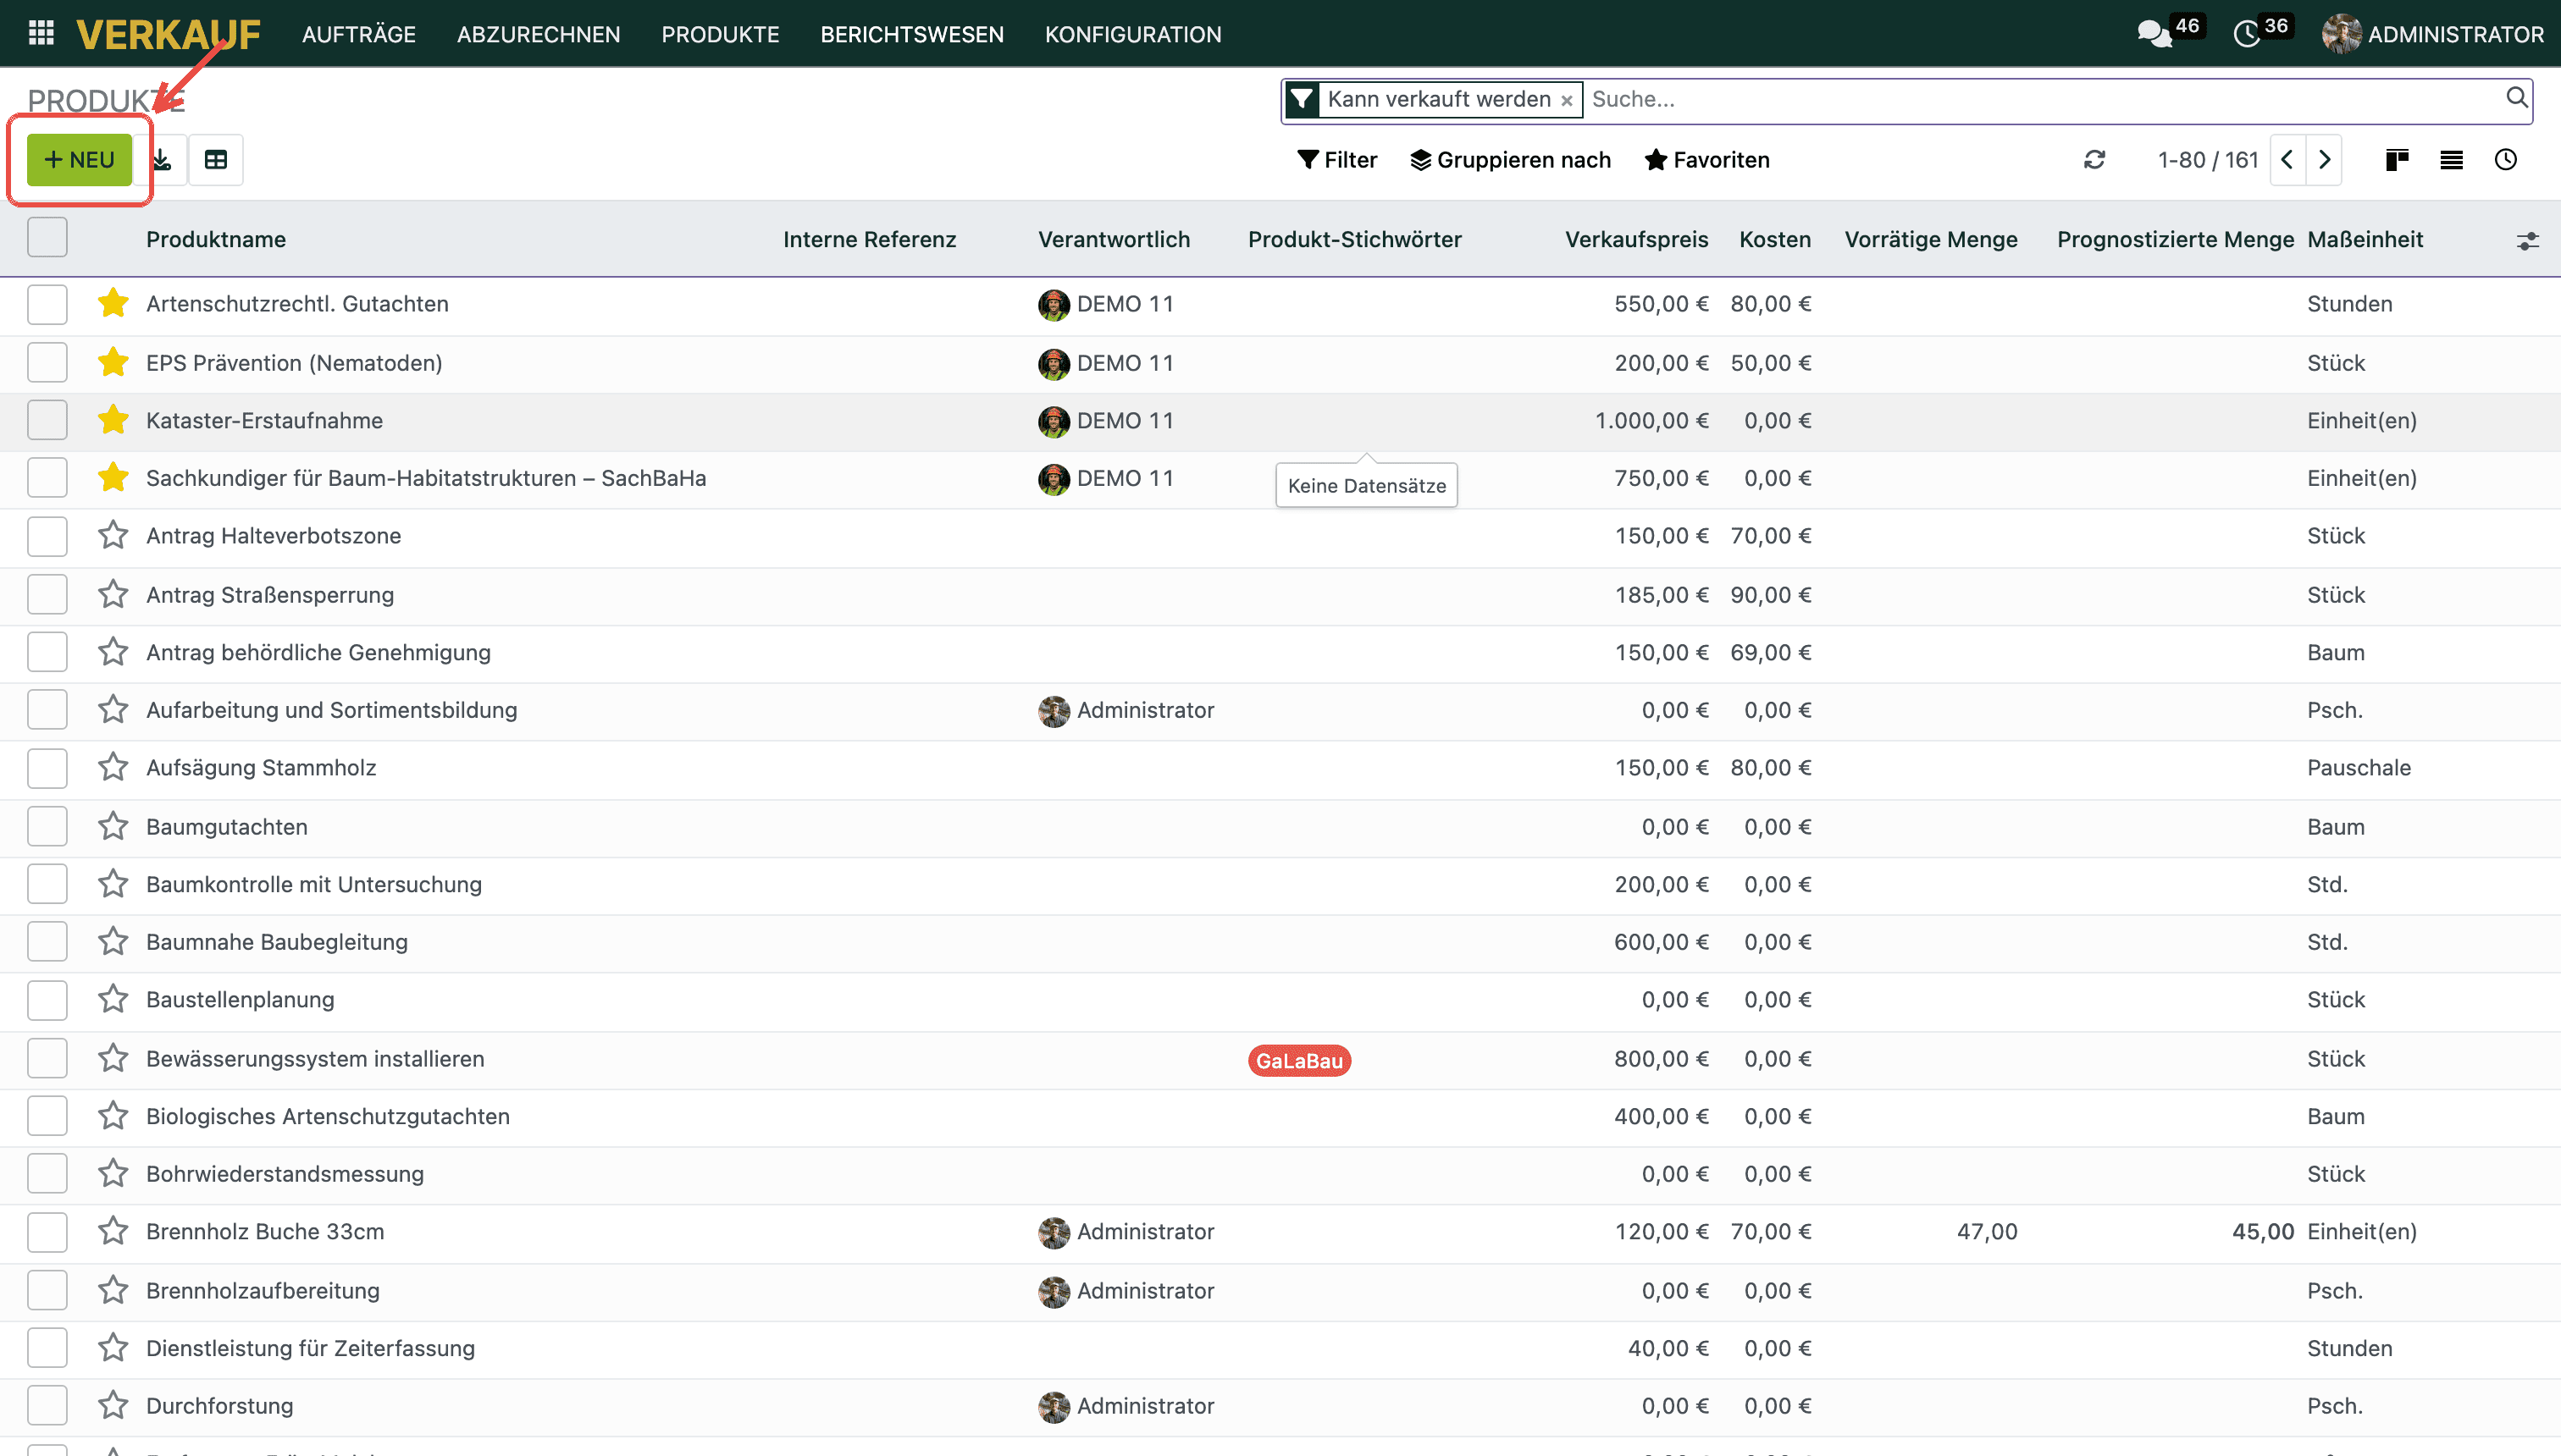Click the download/import records icon
Screen dimensions: 2561x1456
pos(162,160)
